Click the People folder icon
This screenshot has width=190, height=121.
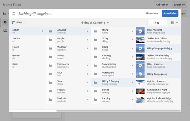50,40
